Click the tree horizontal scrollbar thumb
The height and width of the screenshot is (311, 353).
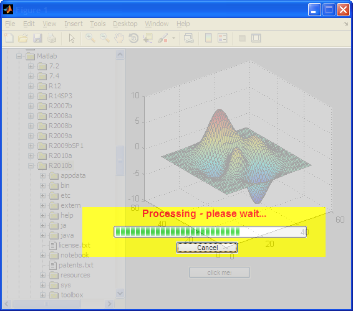47,304
